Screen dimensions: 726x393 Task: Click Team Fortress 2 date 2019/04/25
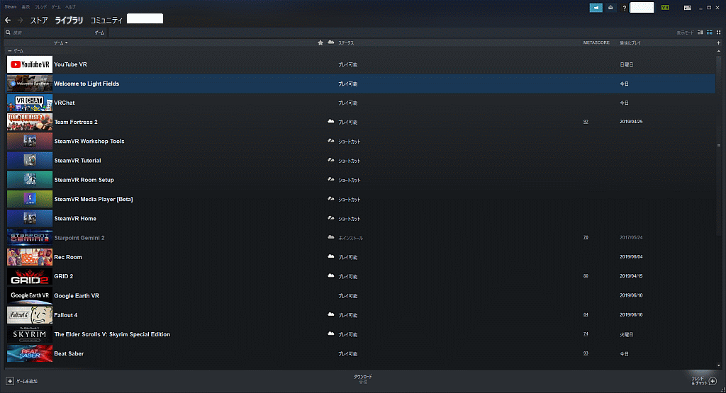[631, 122]
